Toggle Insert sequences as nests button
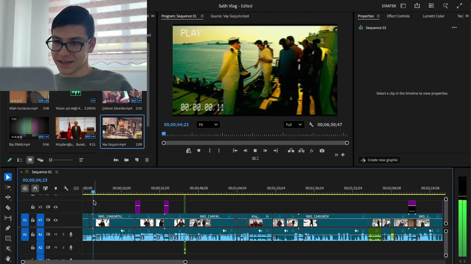The width and height of the screenshot is (471, 264). point(25,188)
